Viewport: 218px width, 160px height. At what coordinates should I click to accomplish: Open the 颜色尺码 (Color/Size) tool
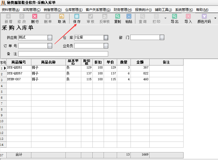pyautogui.click(x=204, y=18)
